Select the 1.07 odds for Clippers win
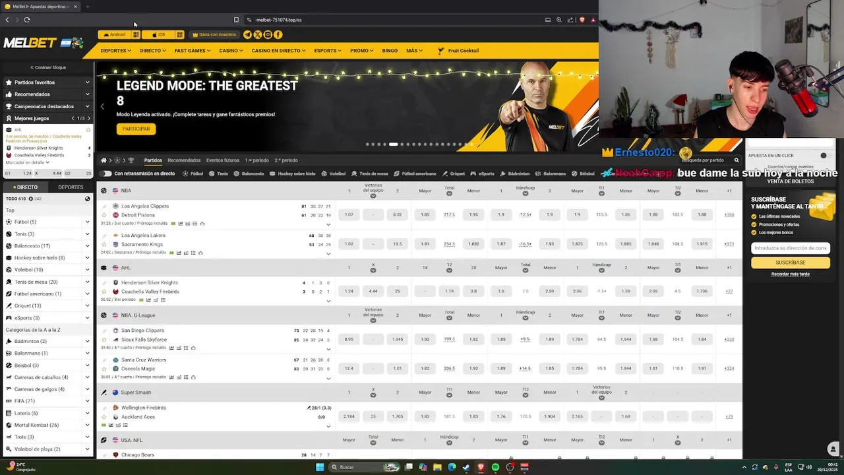844x475 pixels. coord(349,215)
